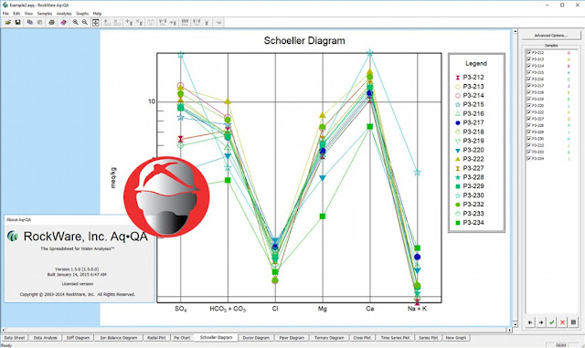
Task: Click the fit-to-window toolbar icon
Action: click(x=95, y=23)
